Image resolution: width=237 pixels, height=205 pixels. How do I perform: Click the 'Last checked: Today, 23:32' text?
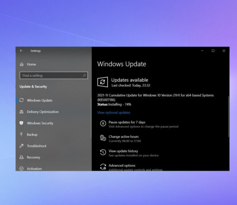(131, 85)
